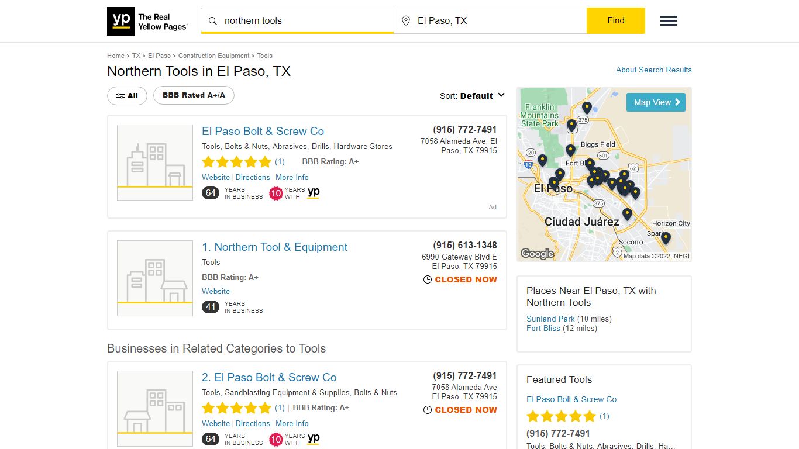Image resolution: width=799 pixels, height=449 pixels.
Task: Open El Paso Bolt & Screw Co under Featured Tools
Action: (571, 399)
